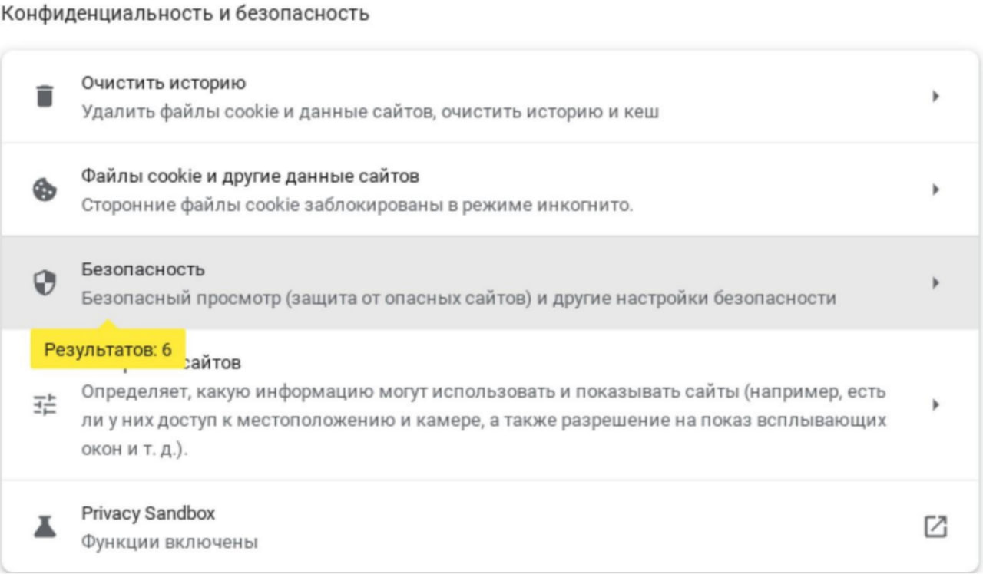Open the Privacy Sandbox entry
This screenshot has width=983, height=574.
(x=148, y=513)
